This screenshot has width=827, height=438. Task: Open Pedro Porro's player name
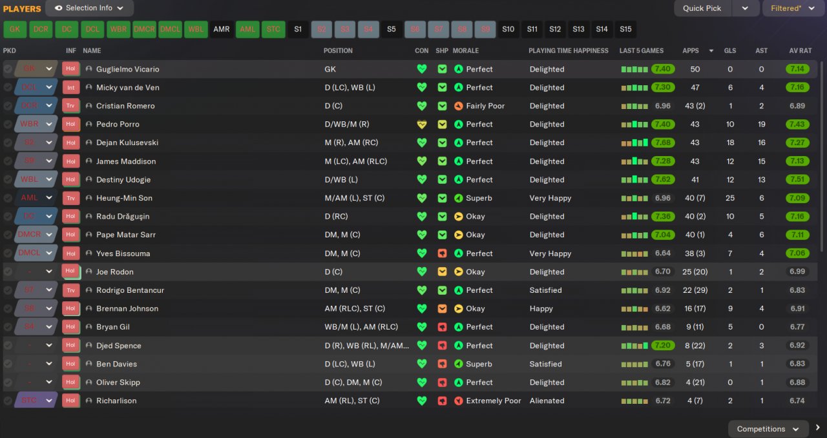[x=118, y=124]
